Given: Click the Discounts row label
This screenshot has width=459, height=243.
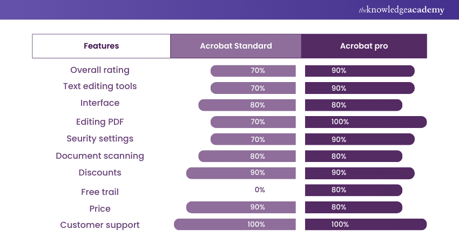Looking at the screenshot, I should (100, 173).
